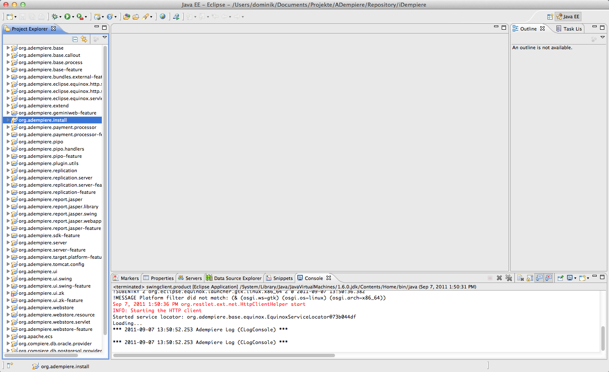Expand the org.adempiere.ui.zk project
609x372 pixels.
(8, 293)
